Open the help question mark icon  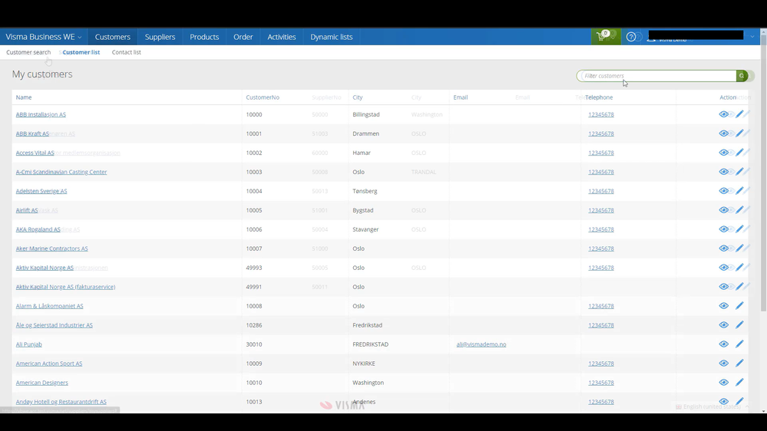(x=631, y=37)
